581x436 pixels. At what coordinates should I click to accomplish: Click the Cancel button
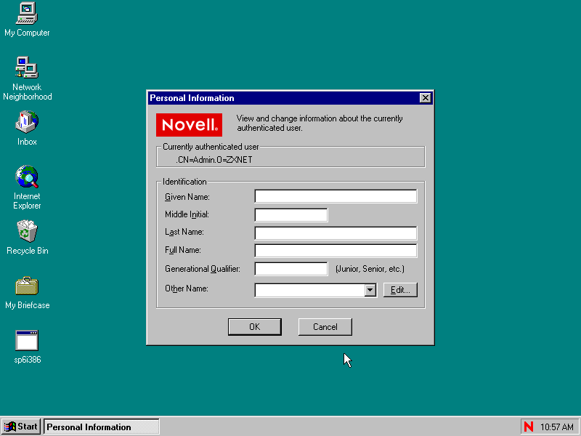pos(325,326)
